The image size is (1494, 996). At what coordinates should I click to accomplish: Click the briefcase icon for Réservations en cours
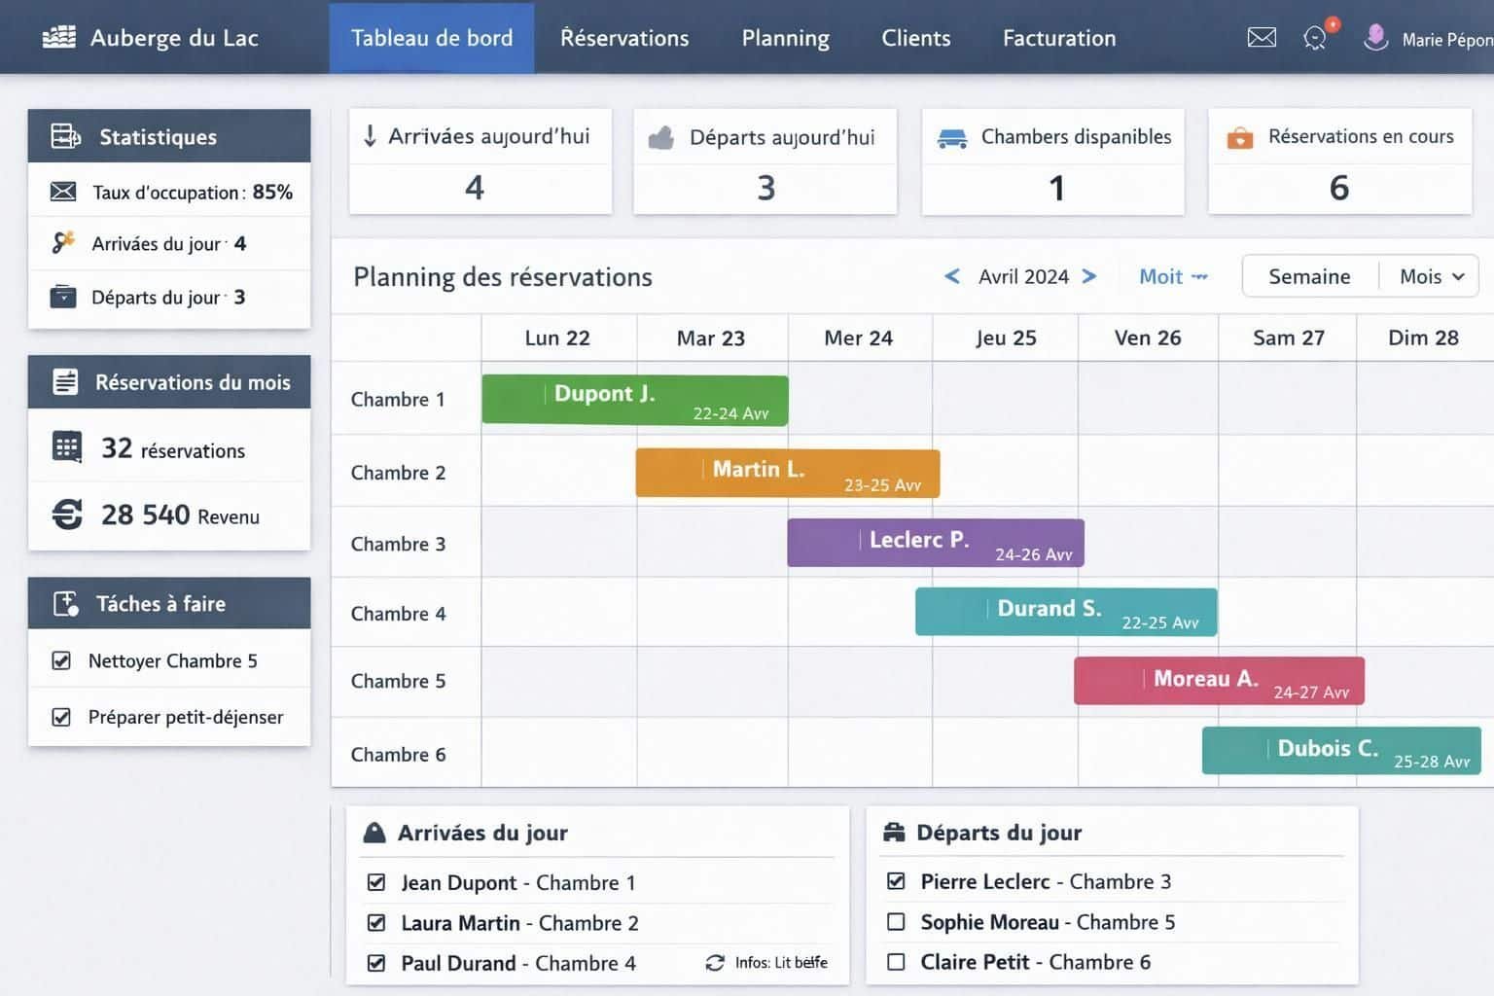pos(1239,138)
